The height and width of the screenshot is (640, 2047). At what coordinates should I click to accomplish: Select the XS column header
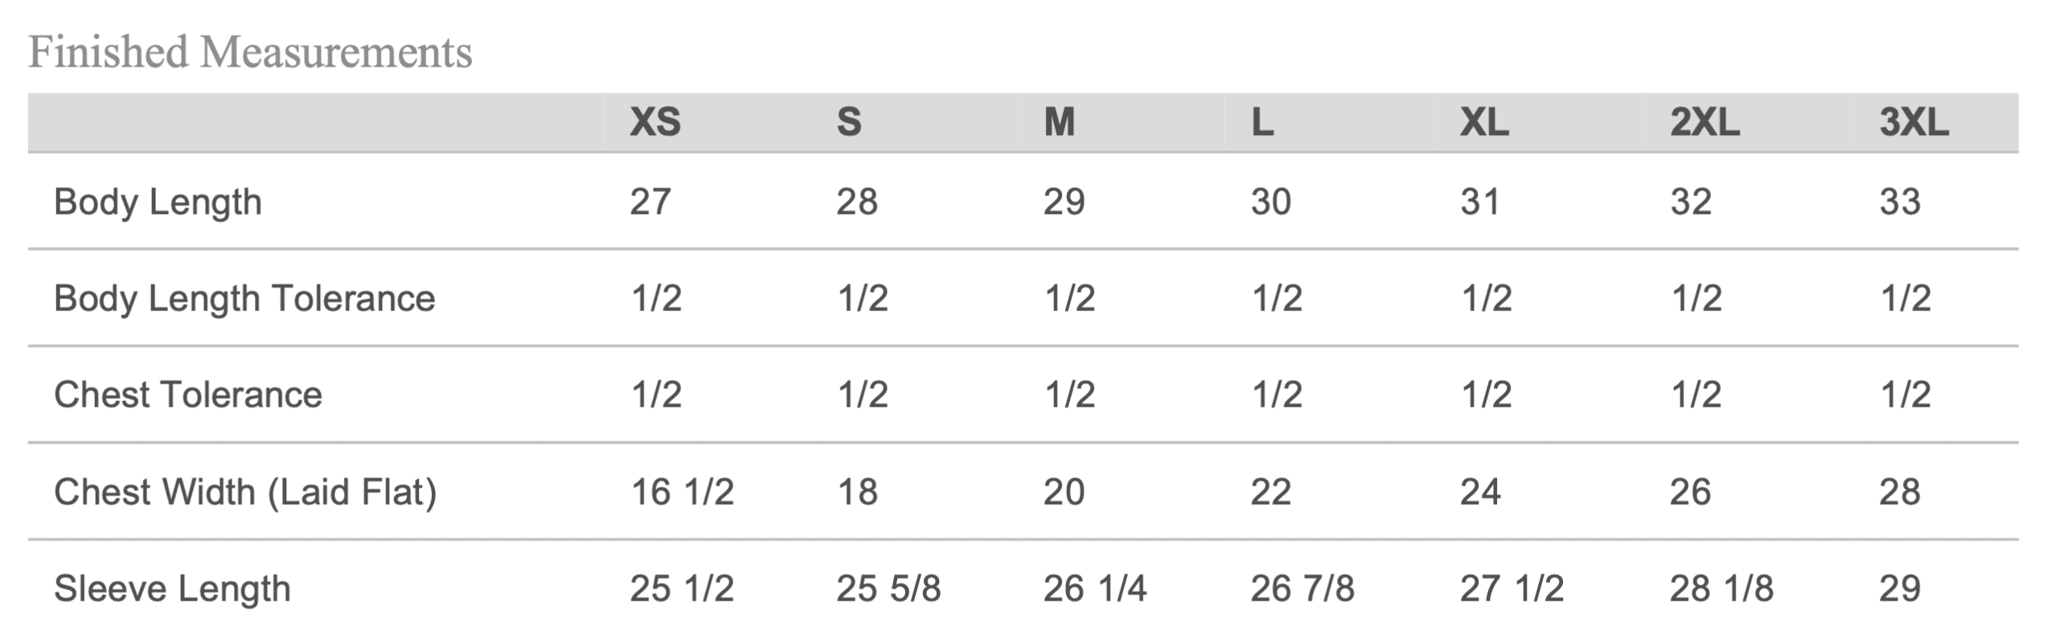(x=654, y=123)
